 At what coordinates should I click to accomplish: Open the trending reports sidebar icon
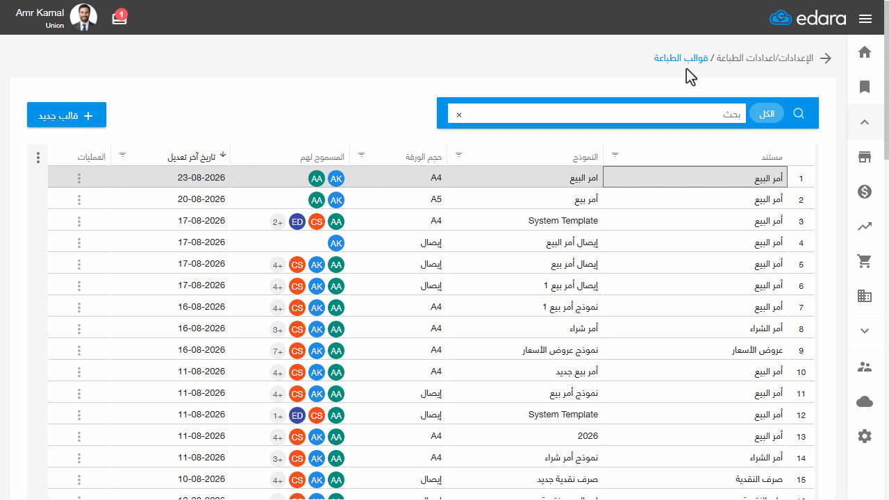(x=865, y=226)
